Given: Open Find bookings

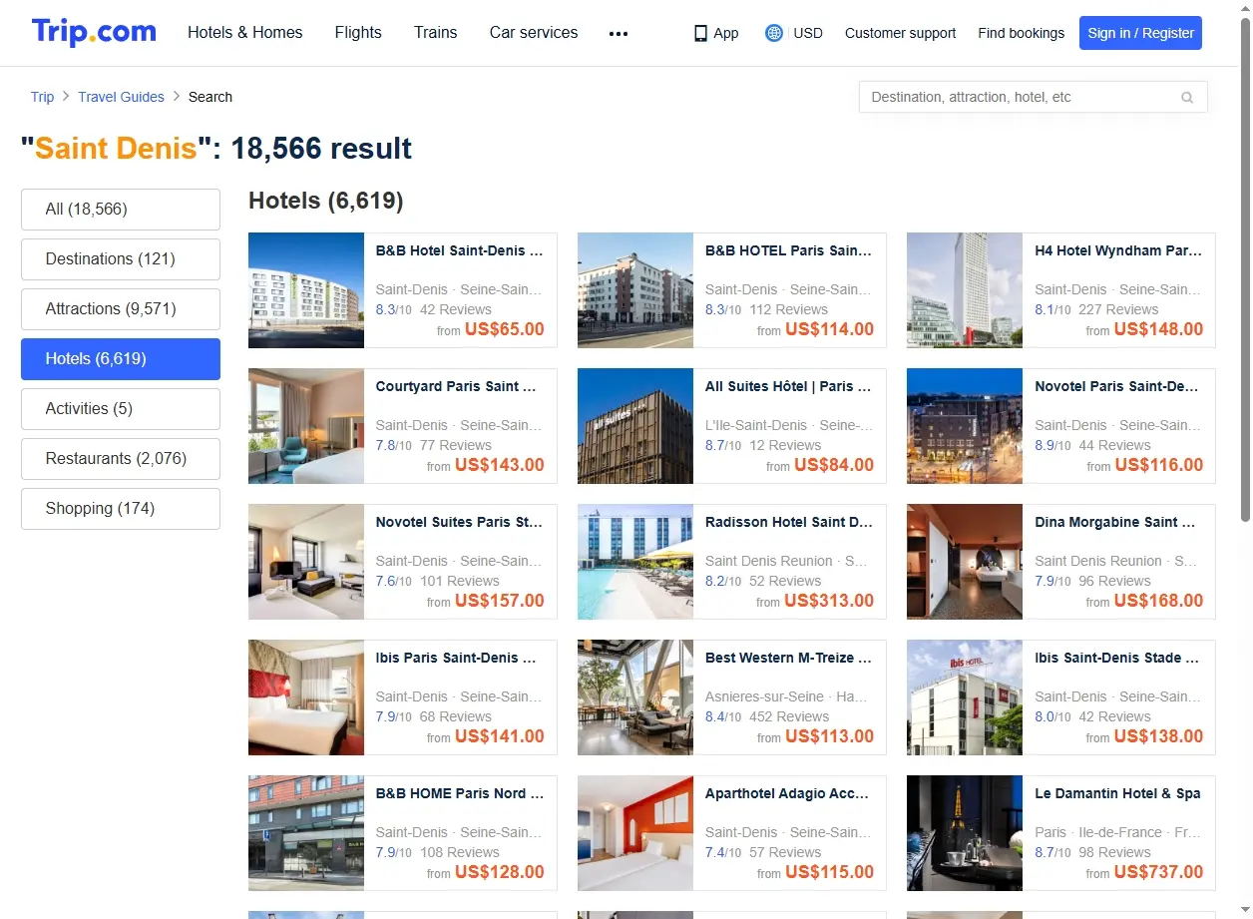Looking at the screenshot, I should pyautogui.click(x=1022, y=33).
